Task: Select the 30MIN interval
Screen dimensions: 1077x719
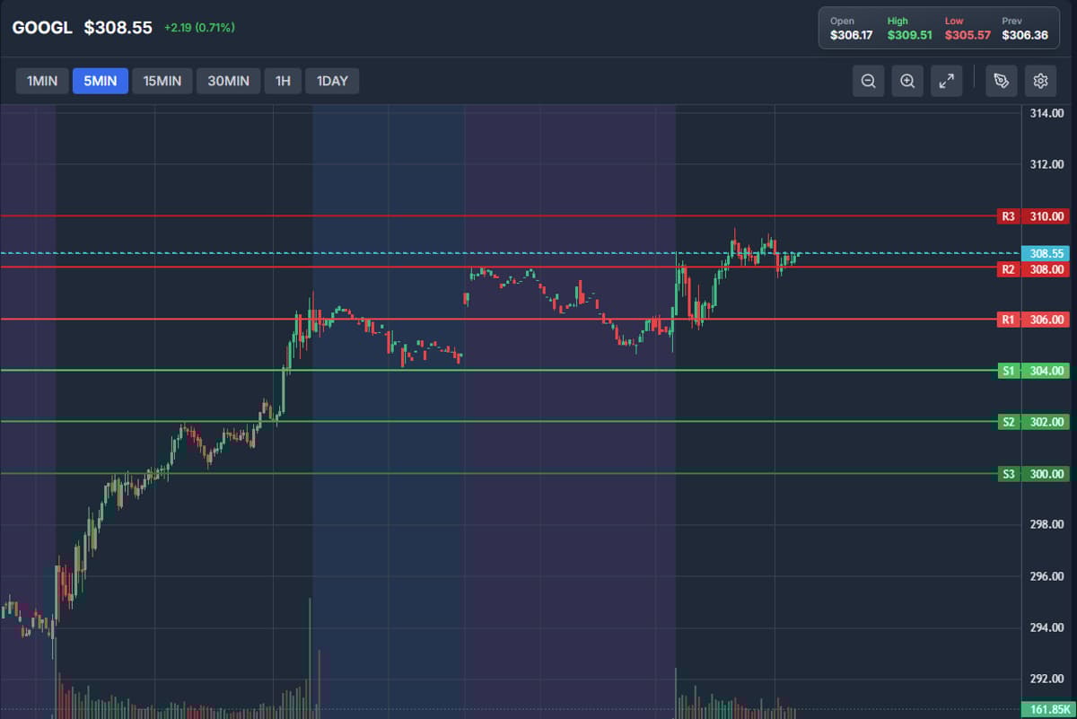Action: pyautogui.click(x=228, y=81)
